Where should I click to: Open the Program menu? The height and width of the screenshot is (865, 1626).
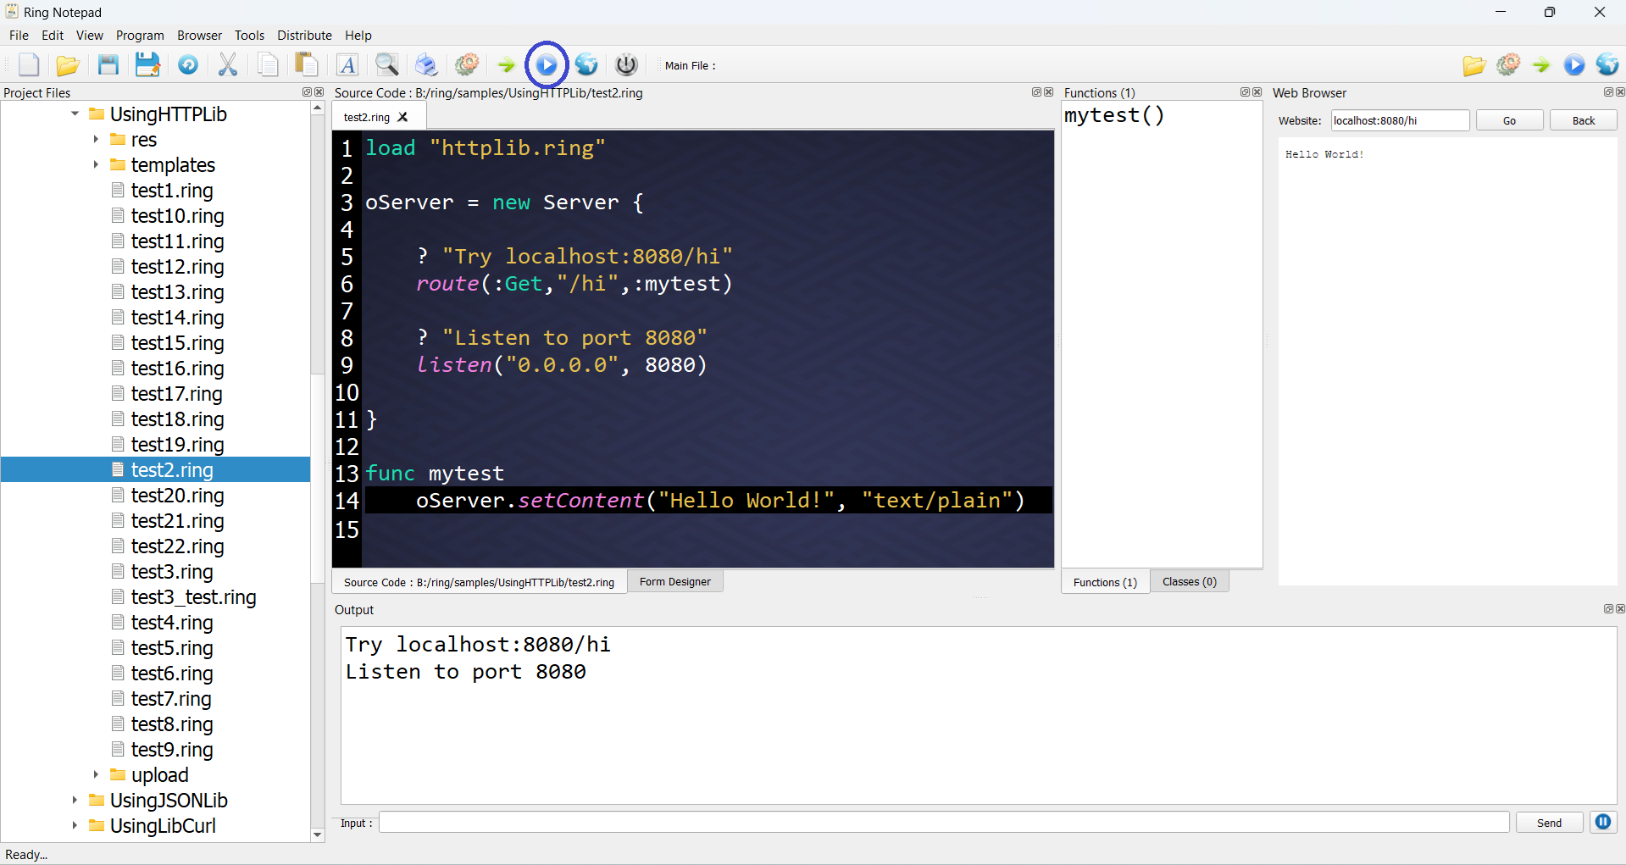(140, 35)
